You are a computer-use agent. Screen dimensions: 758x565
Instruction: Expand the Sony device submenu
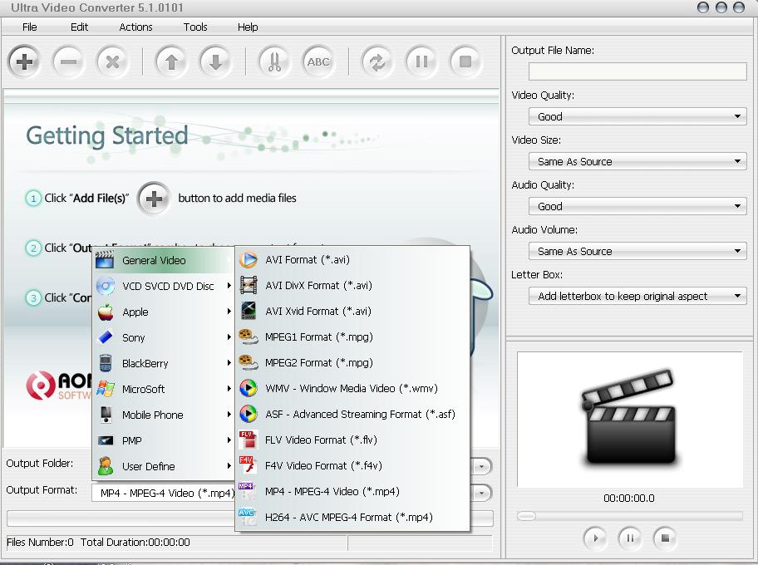tap(163, 337)
